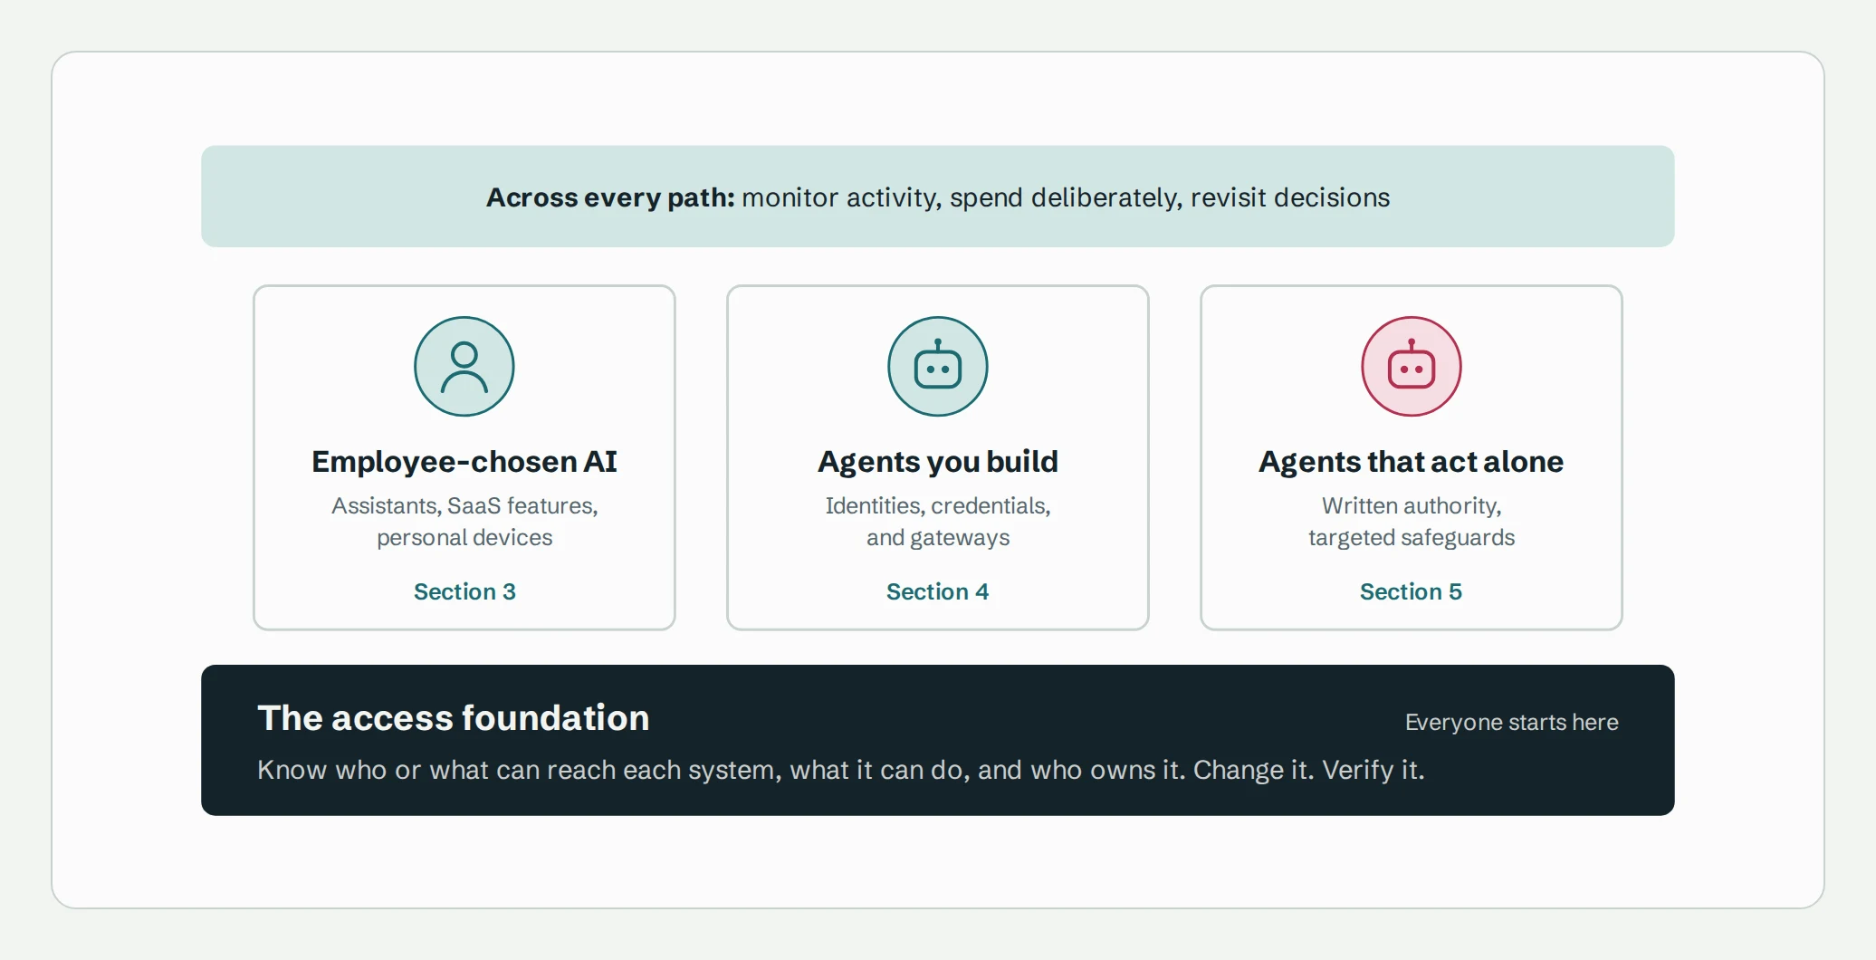
Task: Open the Section 3 link
Action: pyautogui.click(x=464, y=591)
